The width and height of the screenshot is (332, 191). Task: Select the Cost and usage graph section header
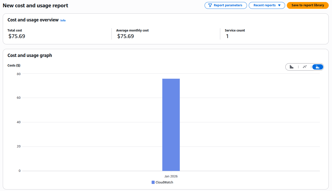click(x=30, y=55)
